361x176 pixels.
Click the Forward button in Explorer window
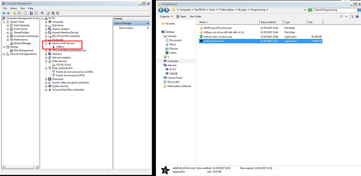pyautogui.click(x=166, y=10)
